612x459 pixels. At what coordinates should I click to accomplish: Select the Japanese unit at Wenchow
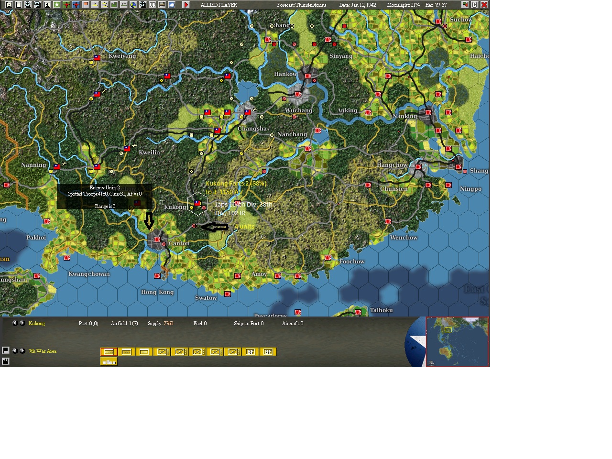coord(388,221)
